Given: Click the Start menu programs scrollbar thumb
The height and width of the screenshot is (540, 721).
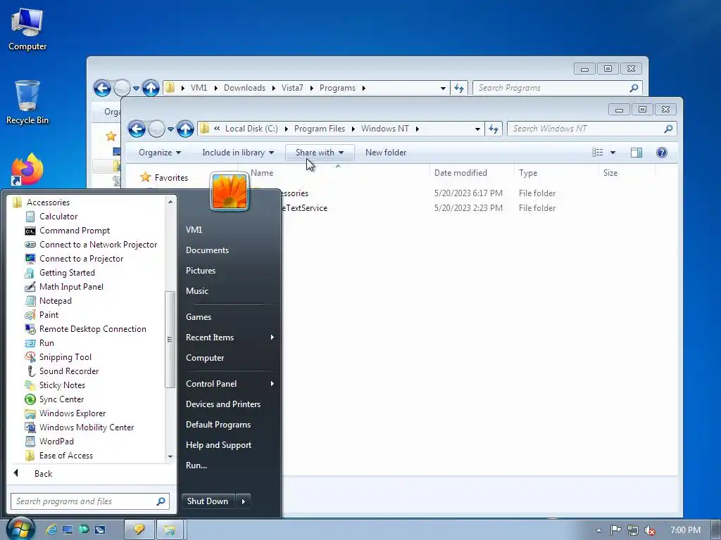Looking at the screenshot, I should tap(170, 340).
